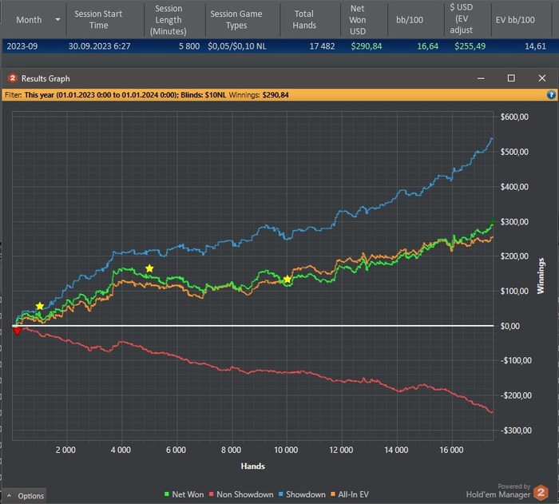The width and height of the screenshot is (559, 504).
Task: Click the EV bb/100 column header
Action: tap(515, 20)
